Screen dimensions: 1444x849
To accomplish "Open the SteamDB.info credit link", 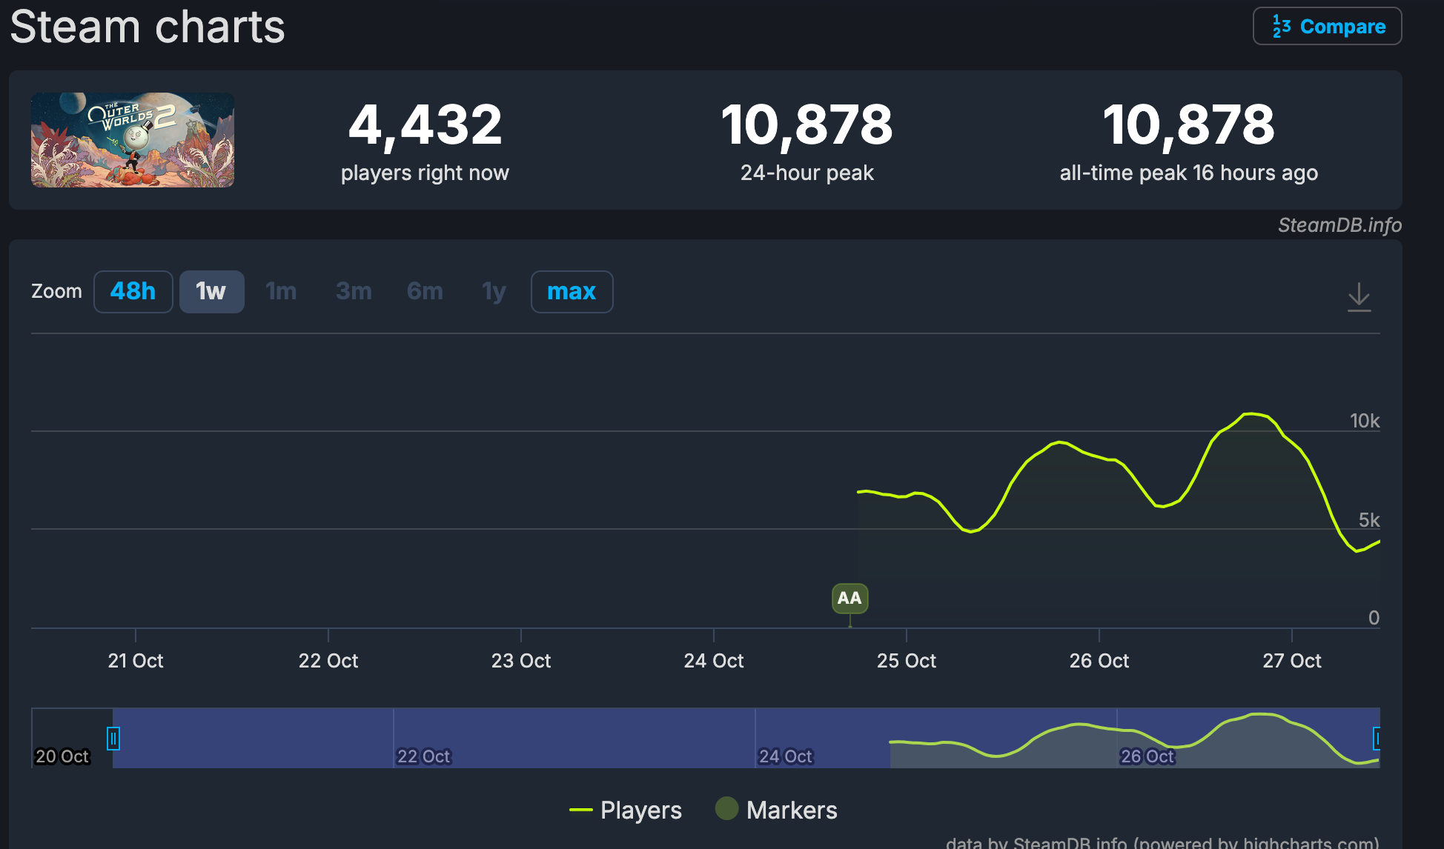I will pos(1339,225).
